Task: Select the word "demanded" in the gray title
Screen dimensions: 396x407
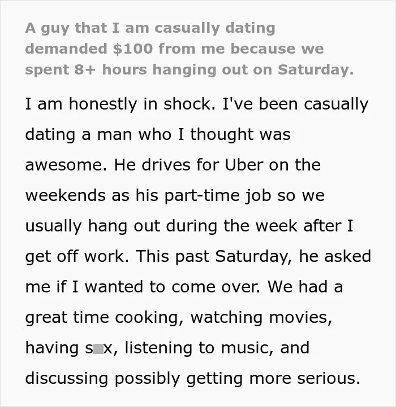Action: (66, 49)
